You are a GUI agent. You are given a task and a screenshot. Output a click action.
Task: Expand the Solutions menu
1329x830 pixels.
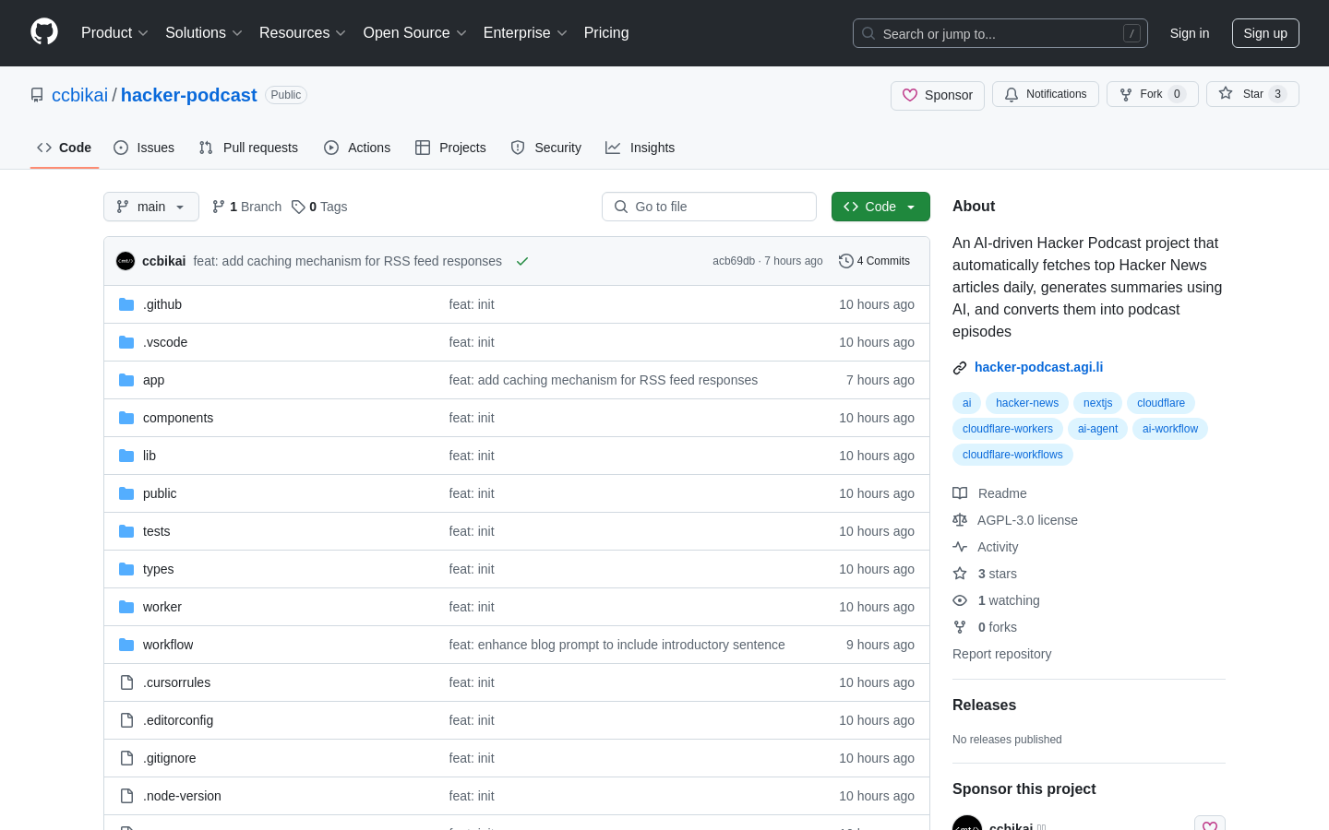204,32
